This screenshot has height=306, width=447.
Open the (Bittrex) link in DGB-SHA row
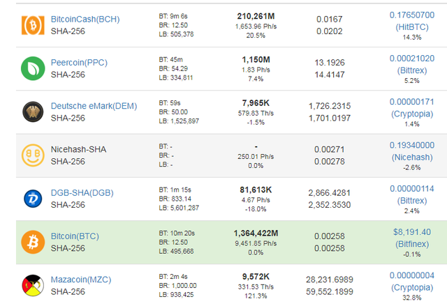(x=412, y=201)
